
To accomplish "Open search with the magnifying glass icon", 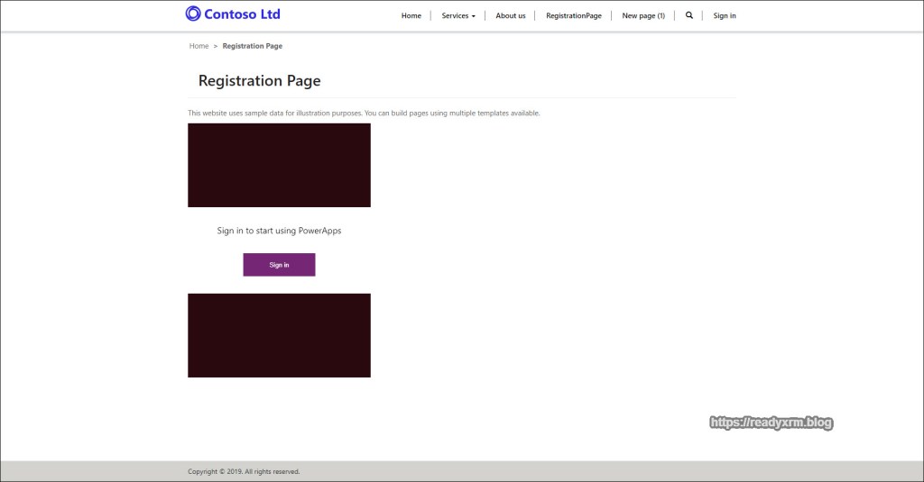I will [x=689, y=15].
